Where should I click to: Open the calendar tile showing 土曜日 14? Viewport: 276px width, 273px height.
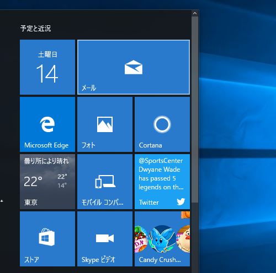coord(47,67)
